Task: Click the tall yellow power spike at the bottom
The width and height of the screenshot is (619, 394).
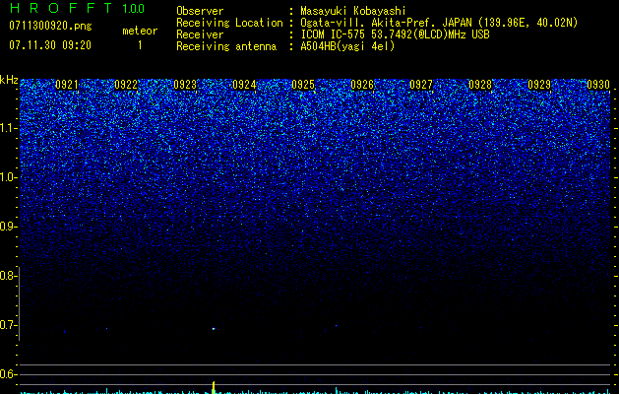Action: [214, 387]
